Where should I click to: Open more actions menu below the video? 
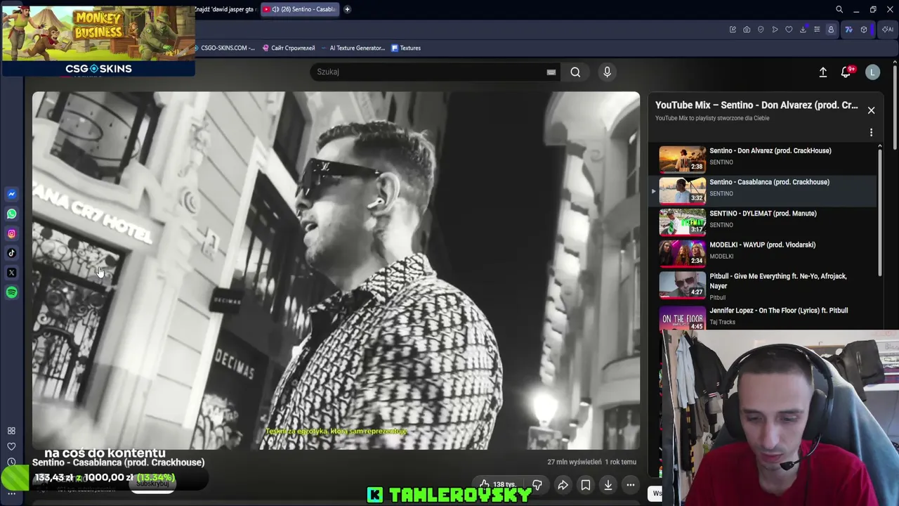(x=631, y=485)
